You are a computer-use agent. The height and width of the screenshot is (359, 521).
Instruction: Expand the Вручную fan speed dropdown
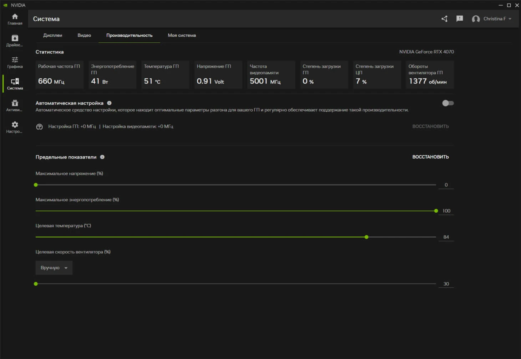(x=54, y=268)
